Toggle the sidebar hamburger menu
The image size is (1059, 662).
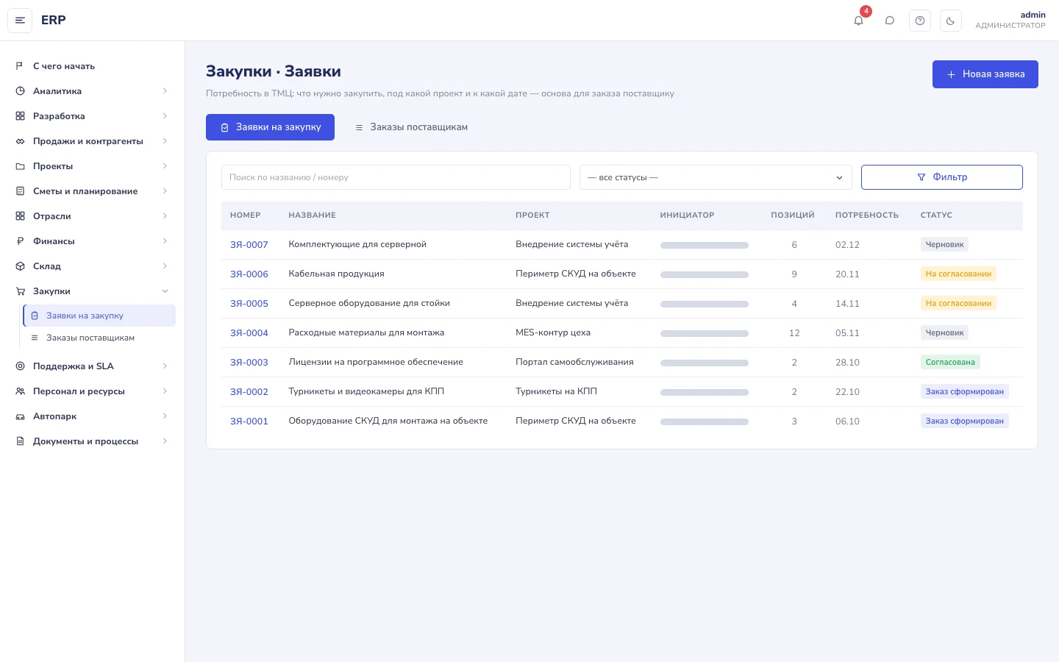20,21
